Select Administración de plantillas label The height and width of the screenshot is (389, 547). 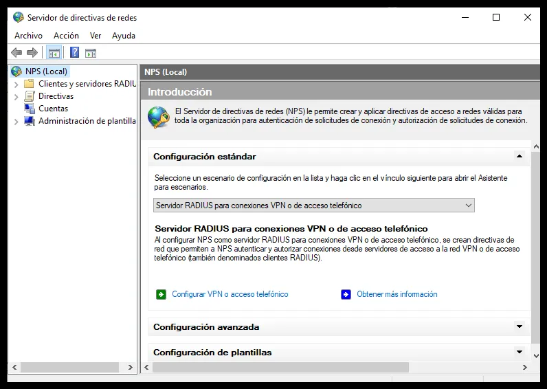(87, 121)
